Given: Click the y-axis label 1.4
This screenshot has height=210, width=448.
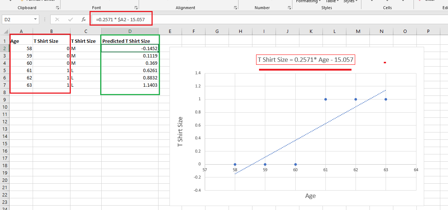Looking at the screenshot, I should coord(198,73).
